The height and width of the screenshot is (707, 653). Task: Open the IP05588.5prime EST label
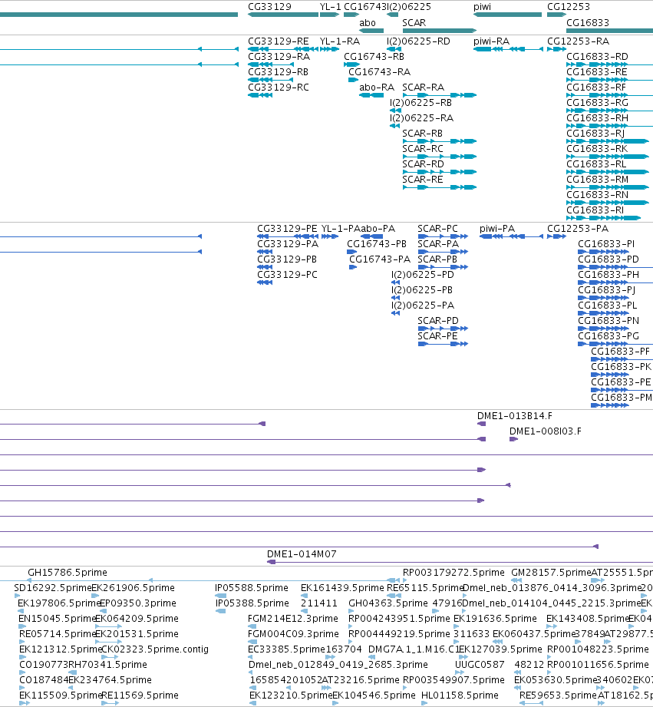(x=252, y=588)
